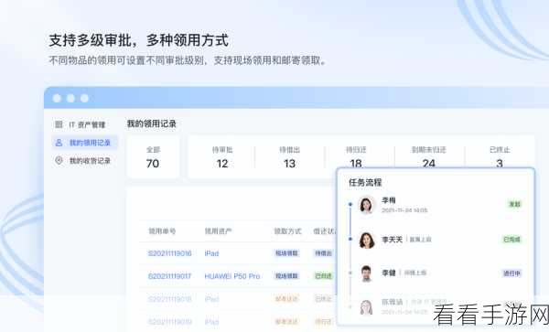
Task: Click the 发起 tag next to 李梅
Action: pyautogui.click(x=514, y=204)
